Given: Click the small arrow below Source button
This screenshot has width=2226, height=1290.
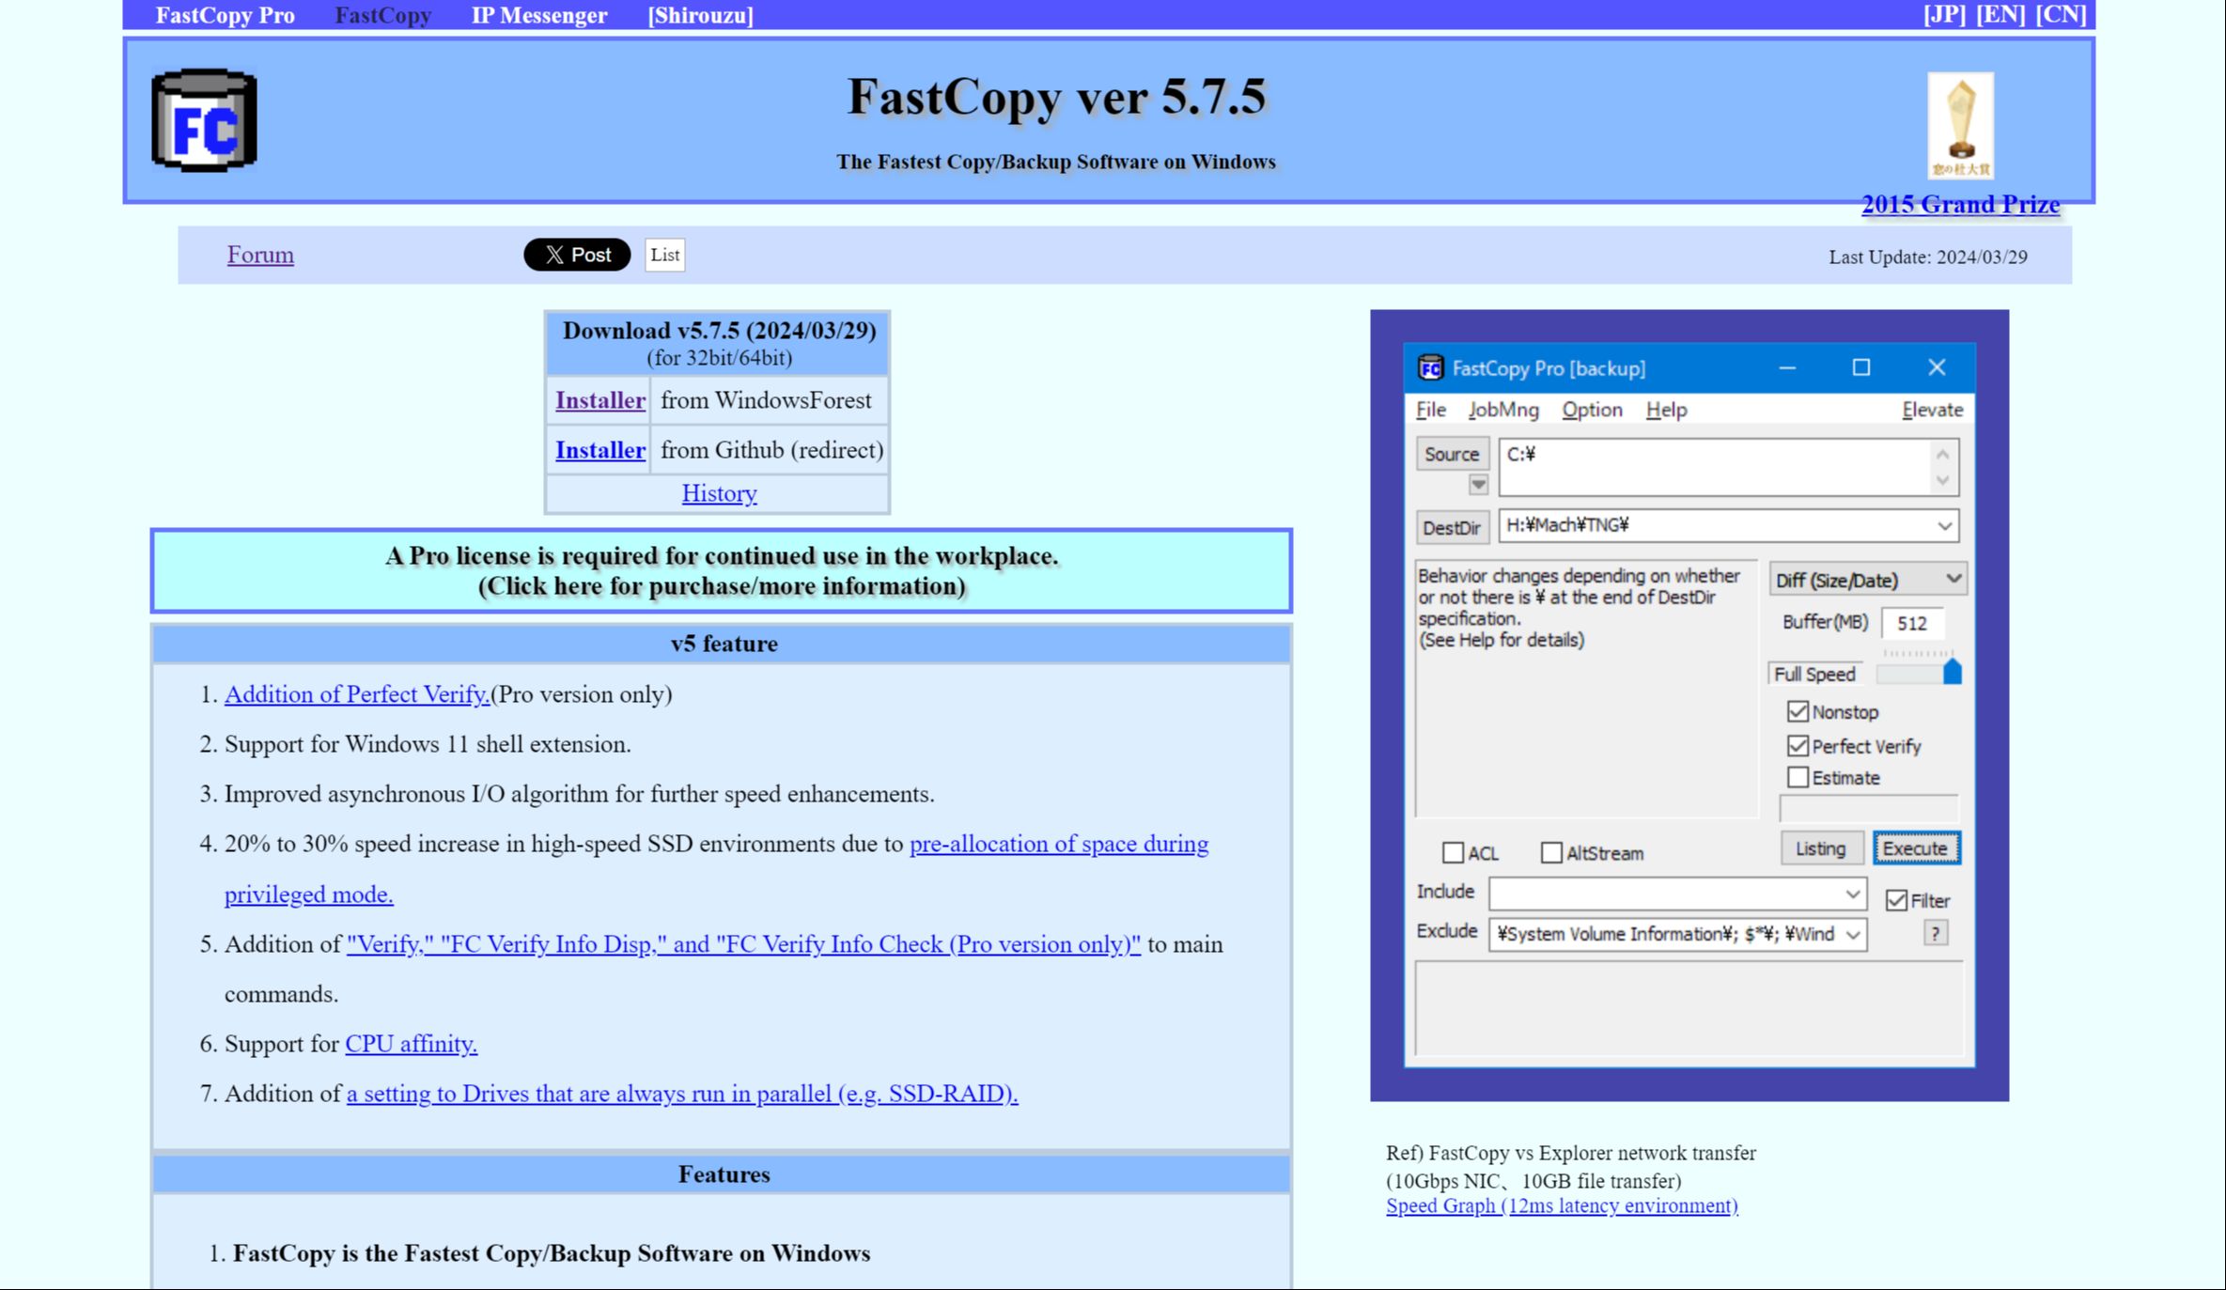Looking at the screenshot, I should pos(1478,485).
